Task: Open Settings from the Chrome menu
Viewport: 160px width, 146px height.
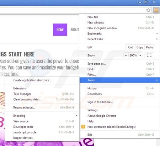Action: pyautogui.click(x=120, y=110)
